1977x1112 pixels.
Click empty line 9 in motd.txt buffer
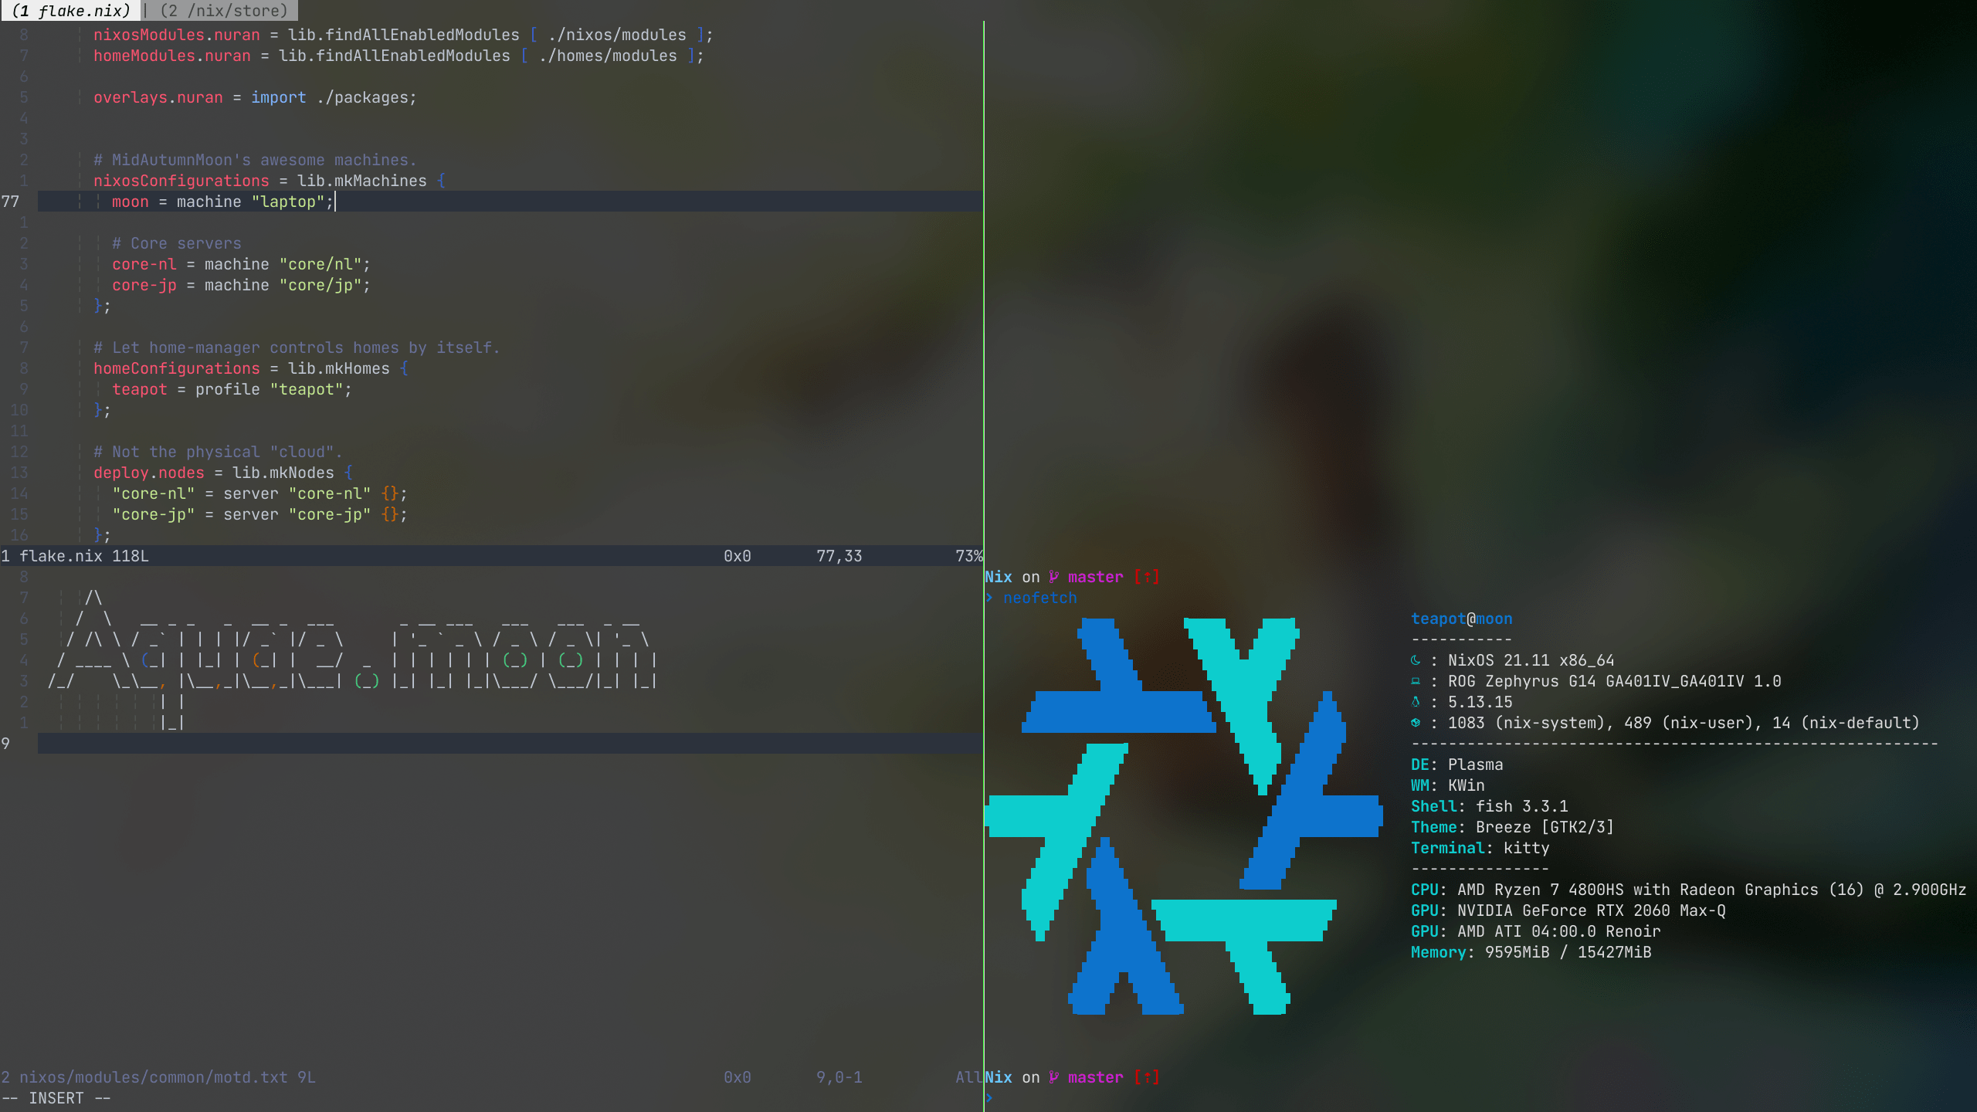[463, 744]
